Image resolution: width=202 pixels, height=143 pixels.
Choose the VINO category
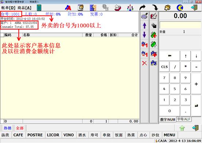pyautogui.click(x=69, y=135)
